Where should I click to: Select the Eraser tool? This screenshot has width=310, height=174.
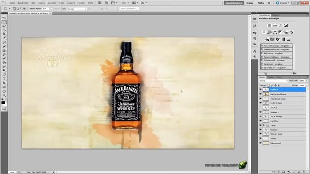click(x=4, y=58)
